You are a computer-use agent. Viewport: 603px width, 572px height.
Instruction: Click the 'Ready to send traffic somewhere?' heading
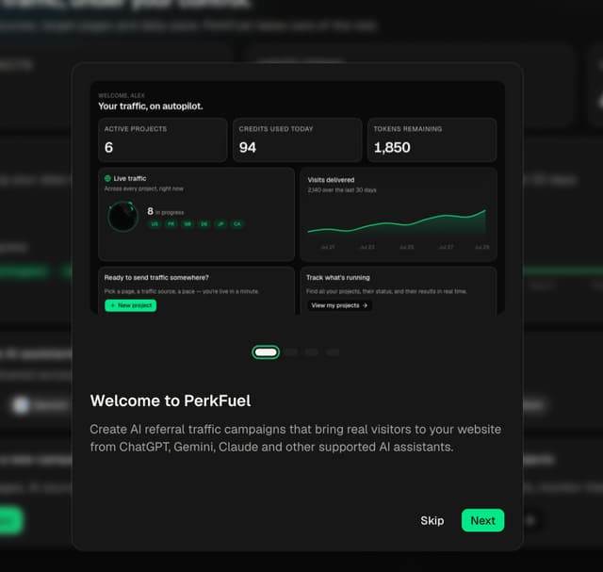click(x=156, y=278)
